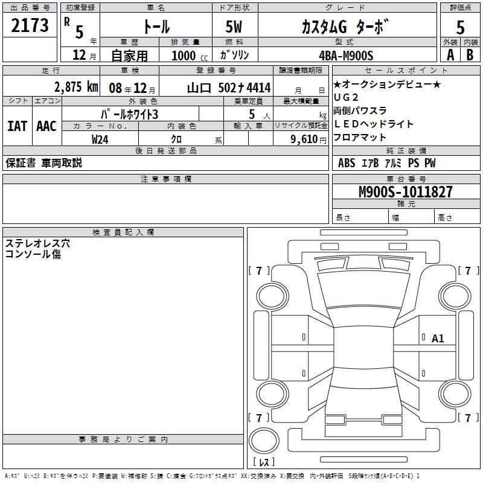Viewport: 483px width, 483px height.
Task: Click the registration number 山口 502ナ4414
Action: pos(229,88)
